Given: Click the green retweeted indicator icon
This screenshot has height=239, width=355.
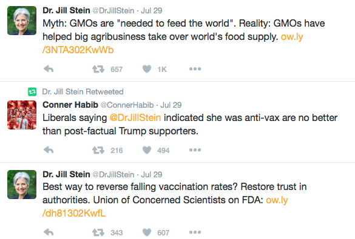Looking at the screenshot, I should pyautogui.click(x=32, y=91).
